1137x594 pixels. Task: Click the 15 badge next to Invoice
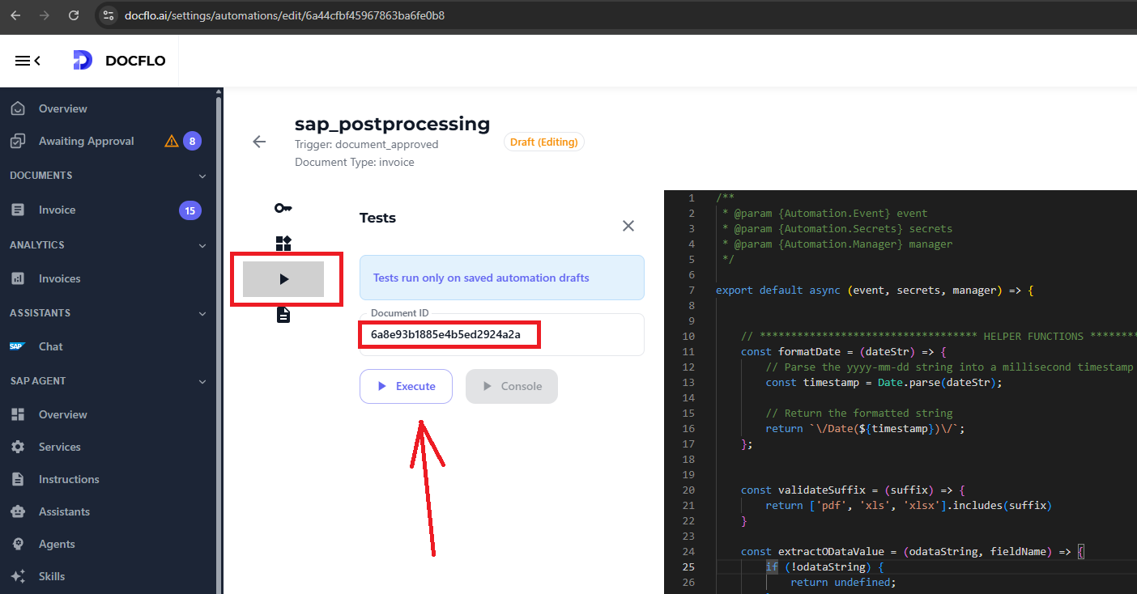[190, 210]
